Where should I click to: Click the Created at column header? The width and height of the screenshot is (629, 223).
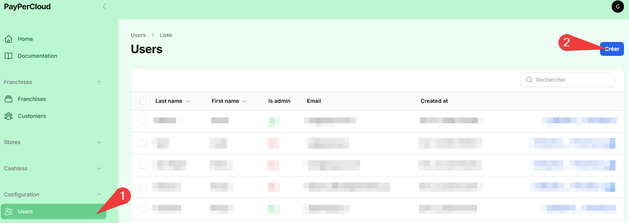pos(434,101)
